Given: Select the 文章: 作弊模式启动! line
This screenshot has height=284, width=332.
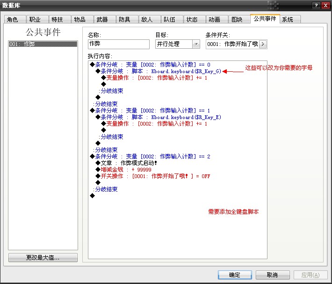Looking at the screenshot, I should pyautogui.click(x=126, y=163).
